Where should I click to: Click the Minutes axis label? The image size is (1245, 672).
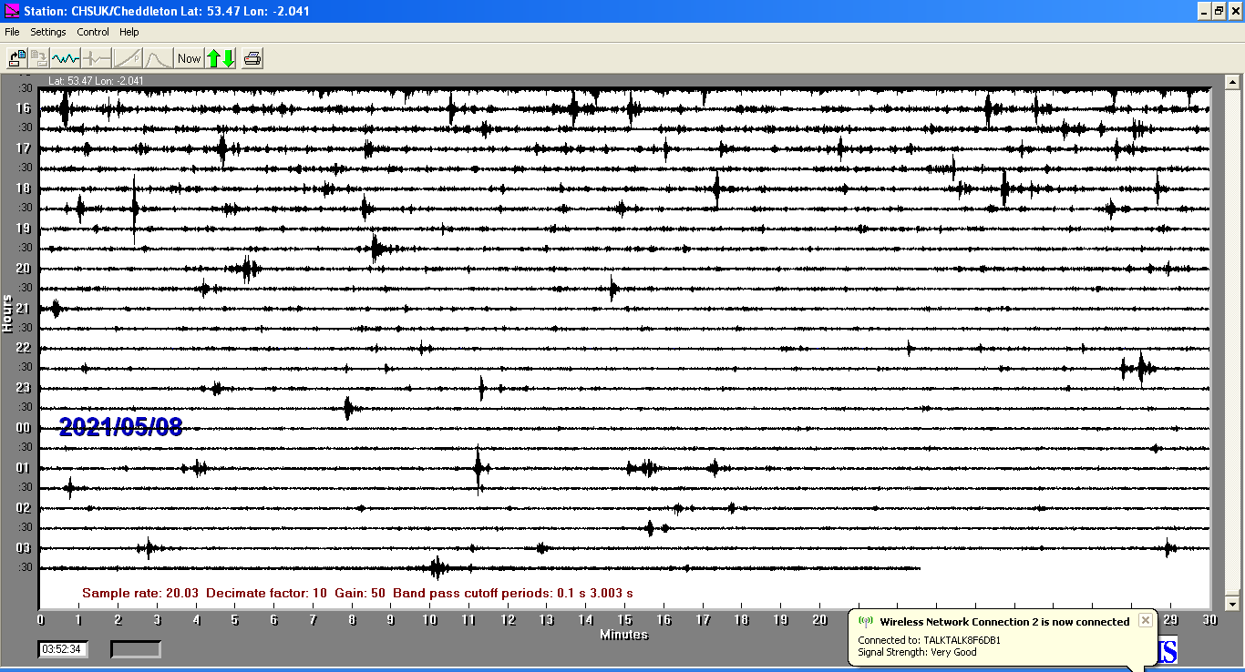point(623,635)
